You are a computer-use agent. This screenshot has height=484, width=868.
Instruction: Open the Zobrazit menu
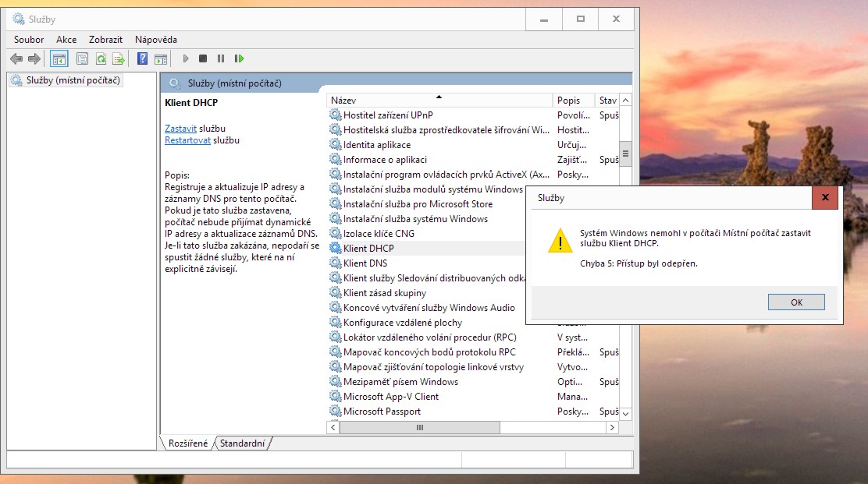pyautogui.click(x=105, y=40)
